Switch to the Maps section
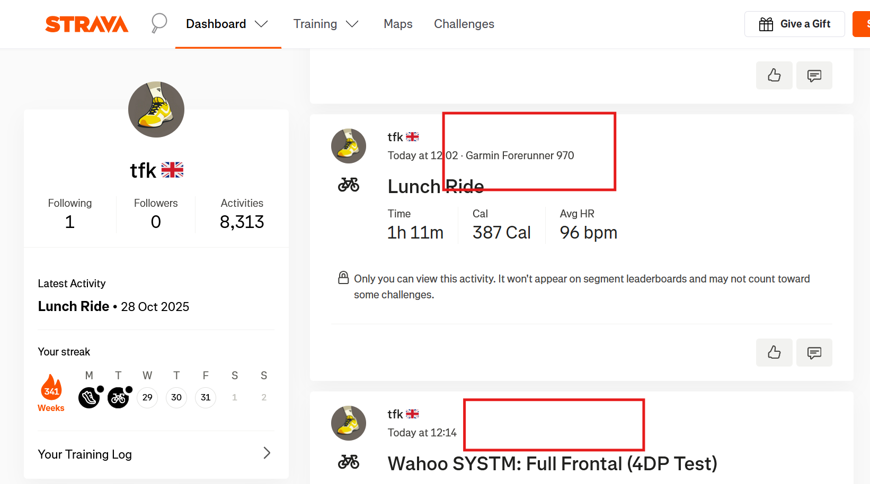870x484 pixels. pos(398,24)
